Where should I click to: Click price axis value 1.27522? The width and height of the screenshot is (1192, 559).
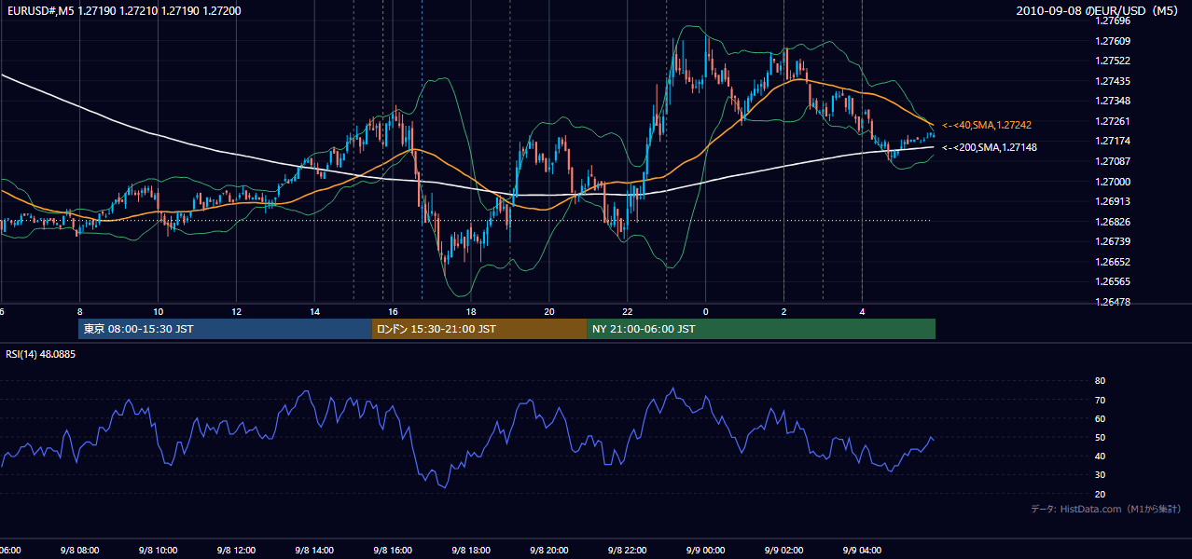tap(1112, 61)
